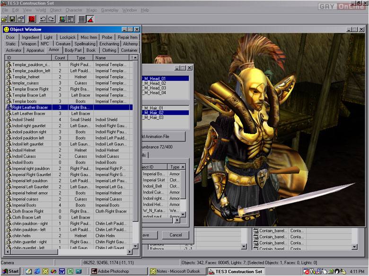
Task: Launch Word from the quick launch bar
Action: click(62, 271)
